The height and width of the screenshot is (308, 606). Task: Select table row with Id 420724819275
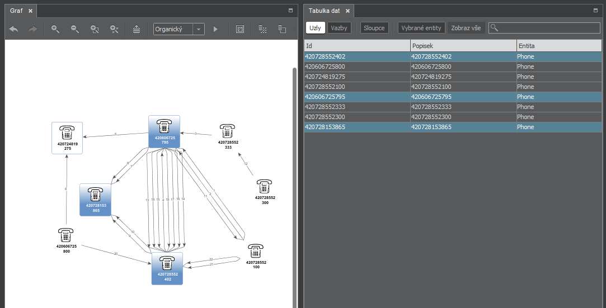(x=357, y=77)
